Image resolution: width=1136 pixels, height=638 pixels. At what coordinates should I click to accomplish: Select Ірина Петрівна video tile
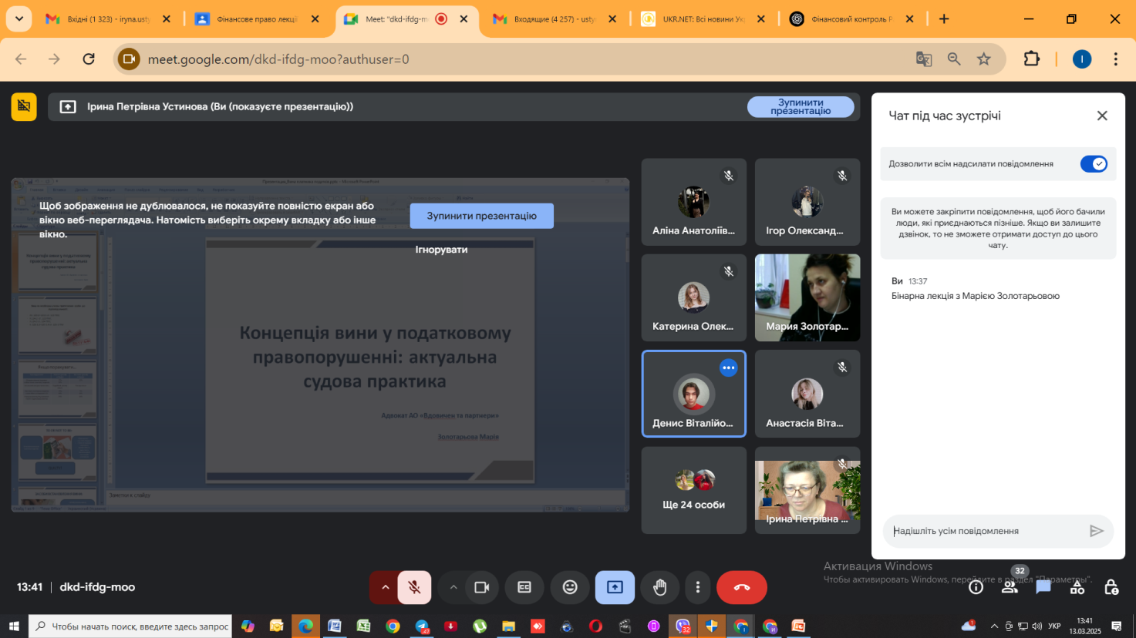coord(807,490)
